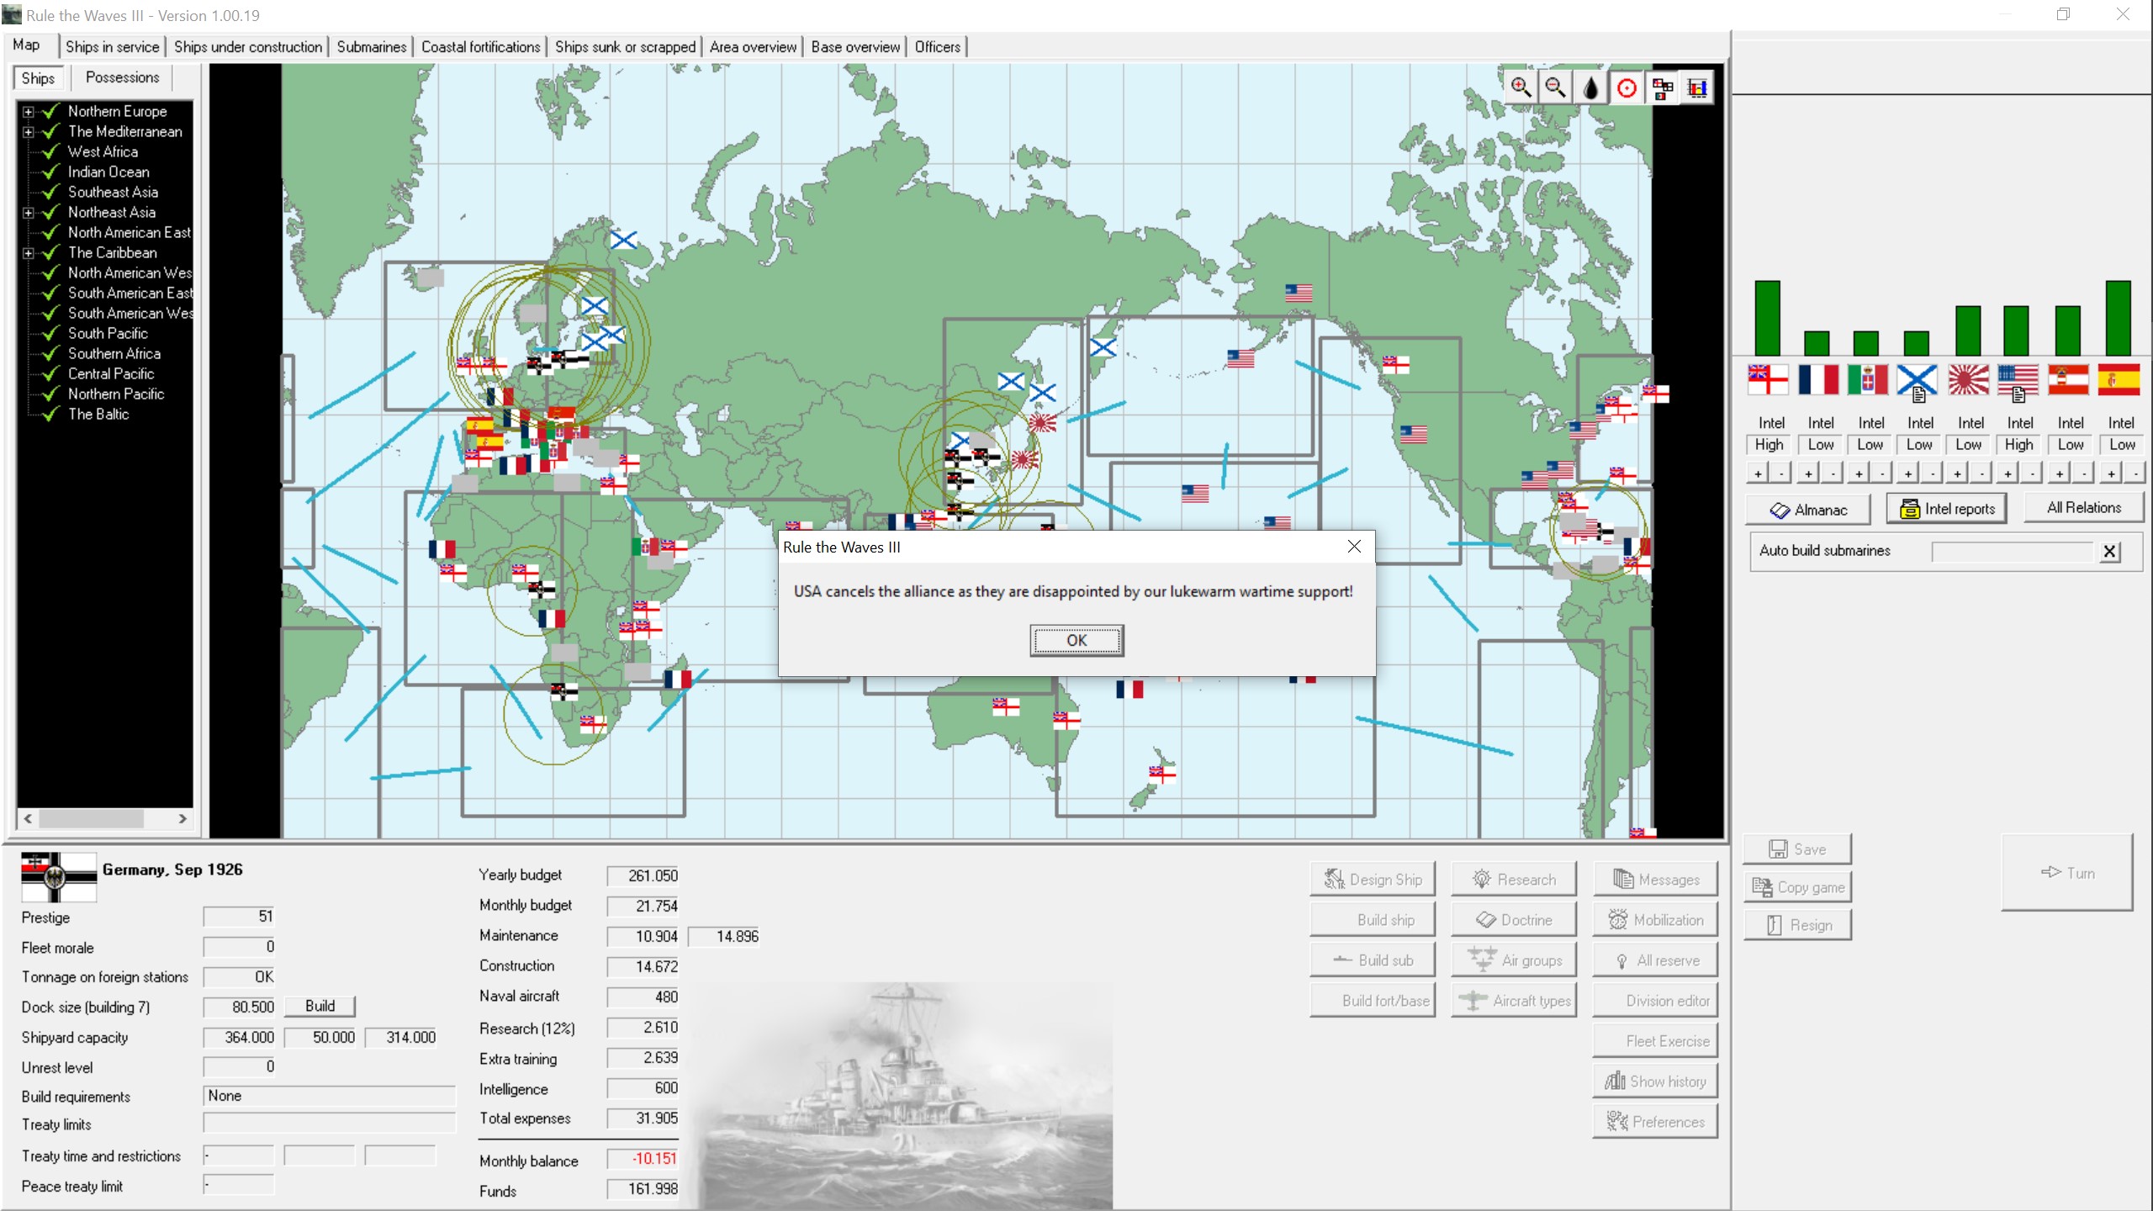
Task: Click the Spain flag in relations panel
Action: [x=2119, y=380]
